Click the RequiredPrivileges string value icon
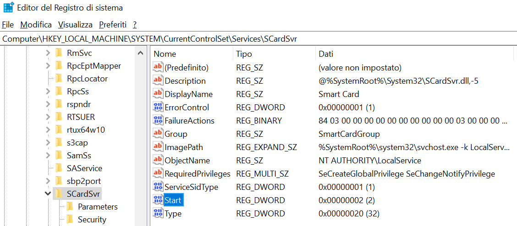 [x=158, y=174]
